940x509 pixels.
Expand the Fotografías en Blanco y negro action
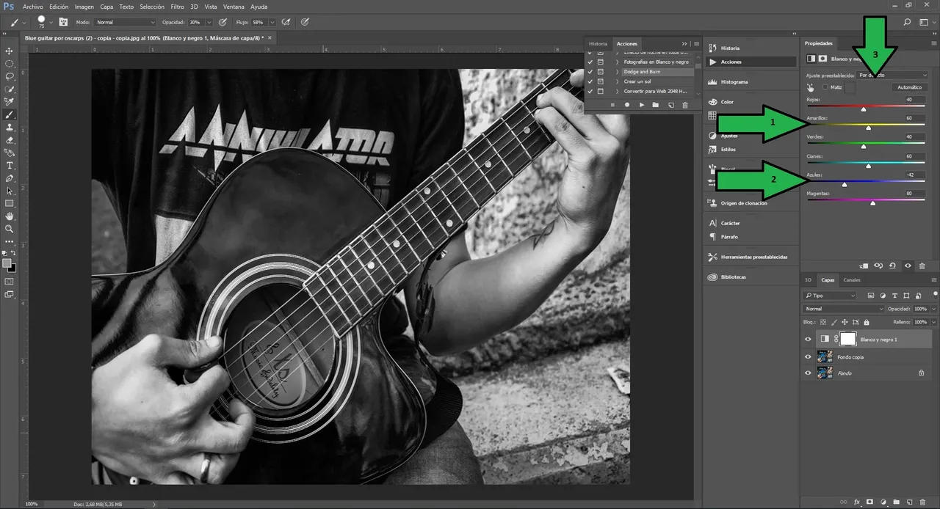point(617,62)
